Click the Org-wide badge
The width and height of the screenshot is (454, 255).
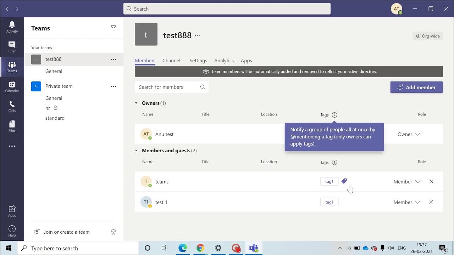coord(428,36)
